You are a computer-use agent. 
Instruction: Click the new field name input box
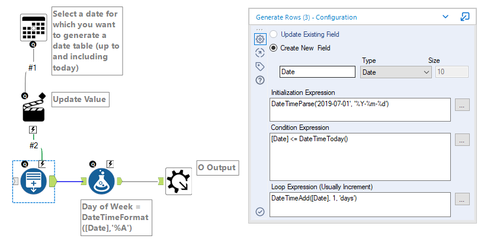tap(317, 72)
